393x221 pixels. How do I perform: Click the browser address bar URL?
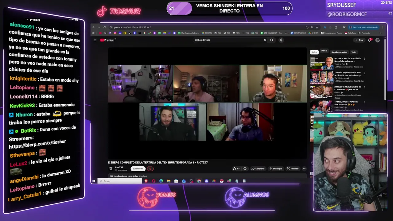tap(132, 27)
